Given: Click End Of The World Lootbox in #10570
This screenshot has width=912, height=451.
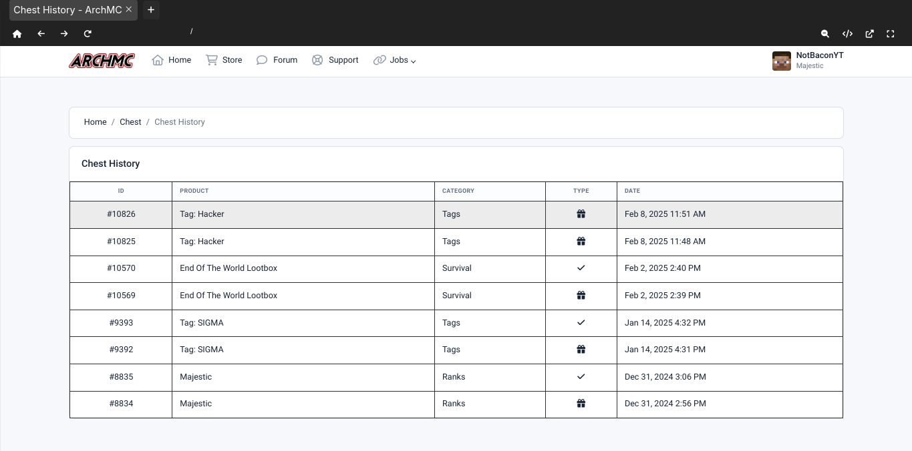Looking at the screenshot, I should pos(229,268).
